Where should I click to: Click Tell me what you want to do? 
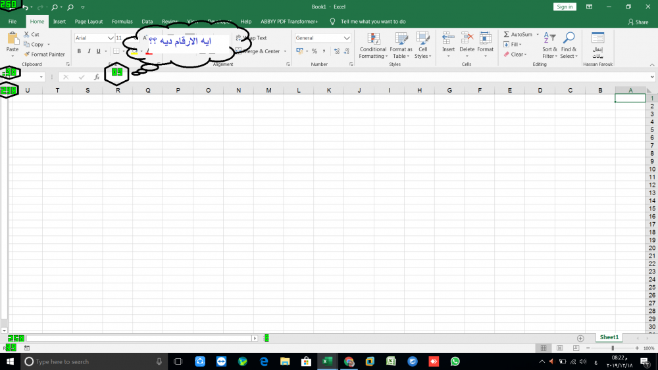coord(373,22)
